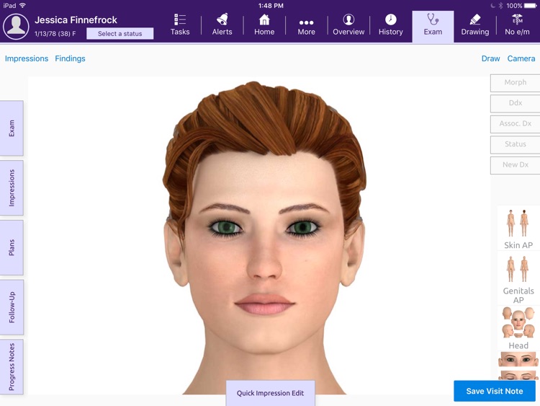Image resolution: width=540 pixels, height=406 pixels.
Task: Click Save Visit Note
Action: point(495,391)
